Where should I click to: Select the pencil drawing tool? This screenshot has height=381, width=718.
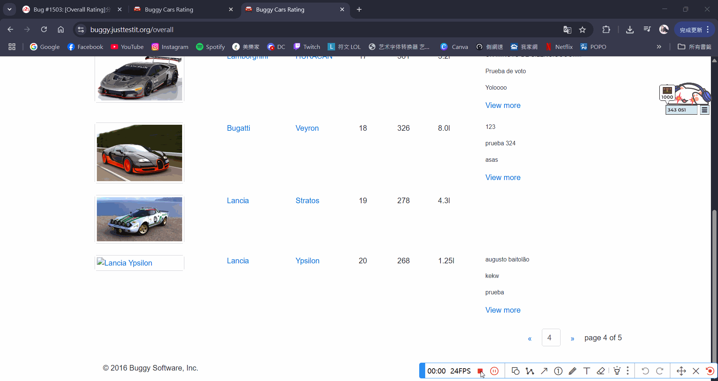(x=573, y=371)
